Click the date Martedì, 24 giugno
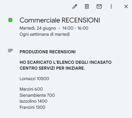 [x=38, y=28]
